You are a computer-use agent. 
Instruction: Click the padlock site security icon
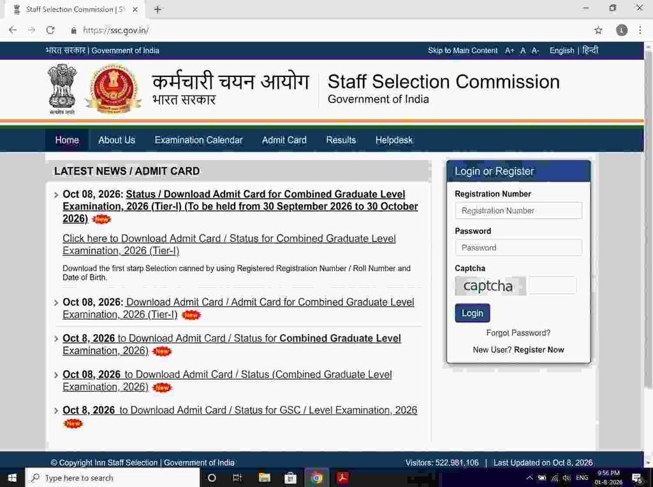point(74,31)
